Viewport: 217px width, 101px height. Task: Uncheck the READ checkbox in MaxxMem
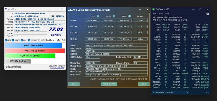click(6, 40)
